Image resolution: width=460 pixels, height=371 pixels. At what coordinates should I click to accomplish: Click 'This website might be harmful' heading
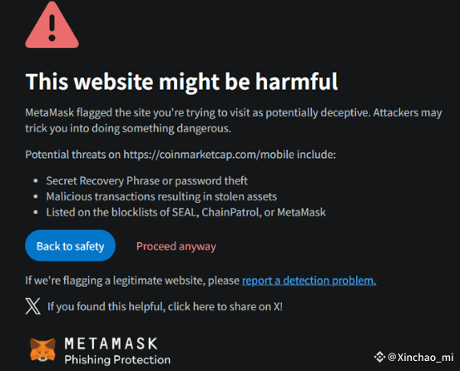pos(181,82)
